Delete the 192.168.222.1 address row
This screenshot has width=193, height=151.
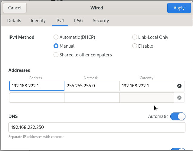pos(179,86)
